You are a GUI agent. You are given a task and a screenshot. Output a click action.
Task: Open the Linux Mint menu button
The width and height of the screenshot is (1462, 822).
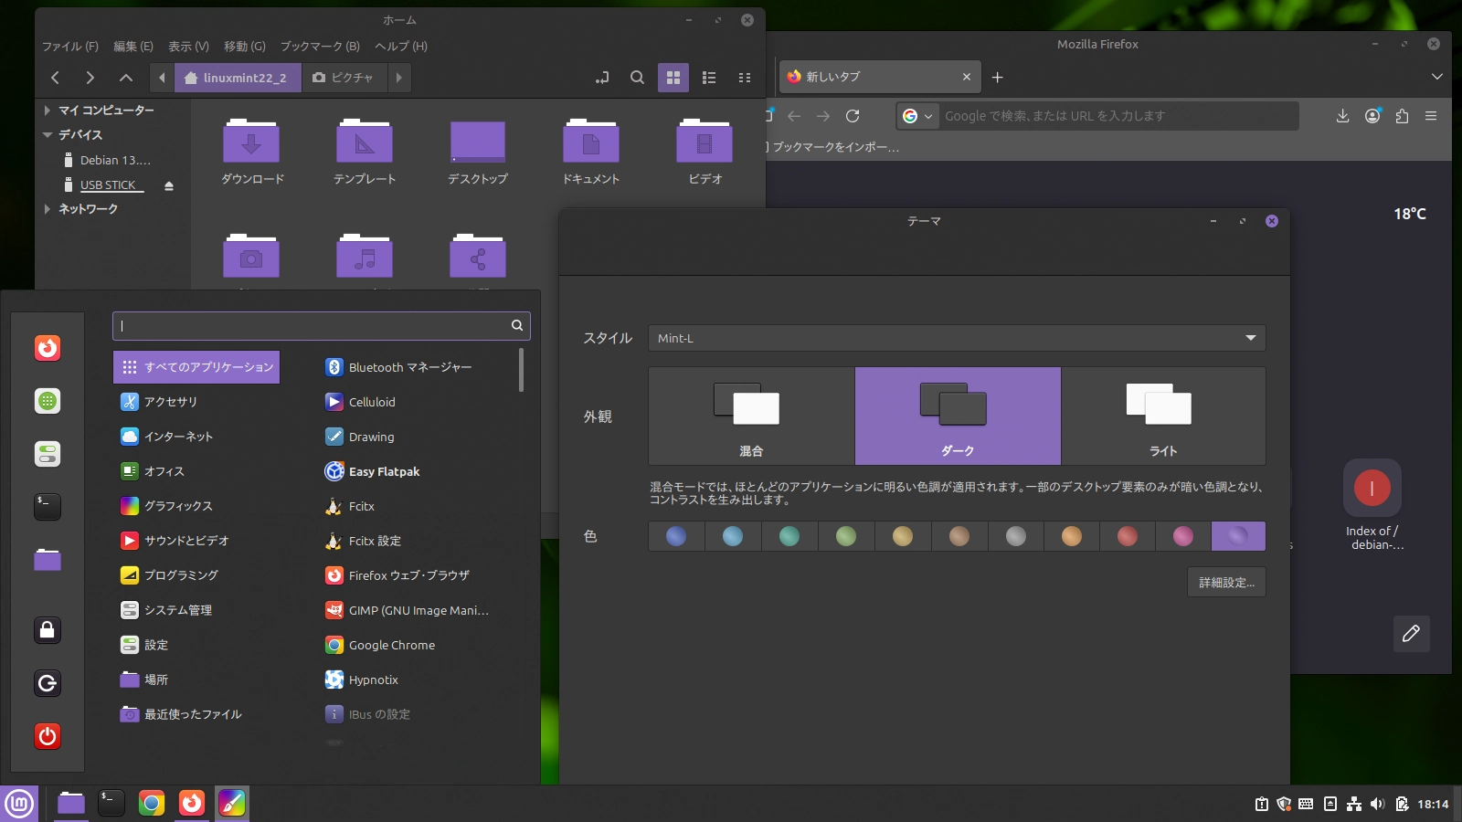[x=19, y=804]
